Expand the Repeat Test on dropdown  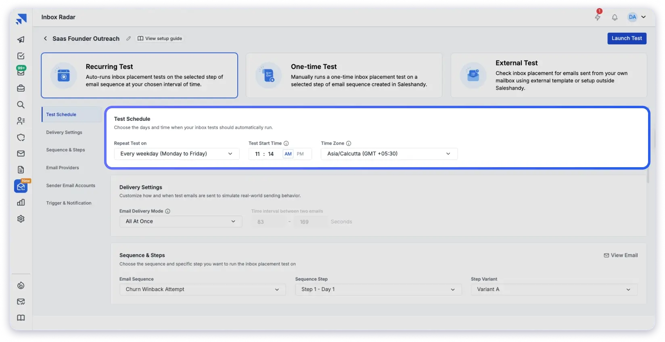(176, 154)
